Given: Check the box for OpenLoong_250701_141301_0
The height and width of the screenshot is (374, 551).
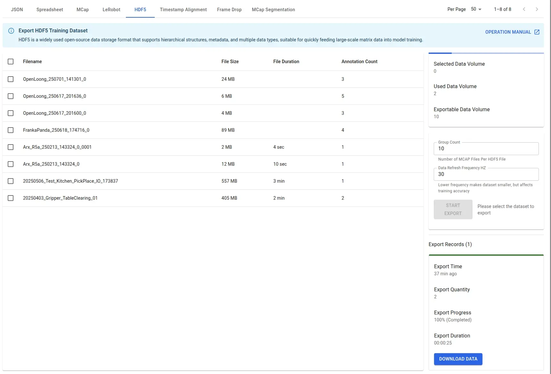Looking at the screenshot, I should coord(11,79).
